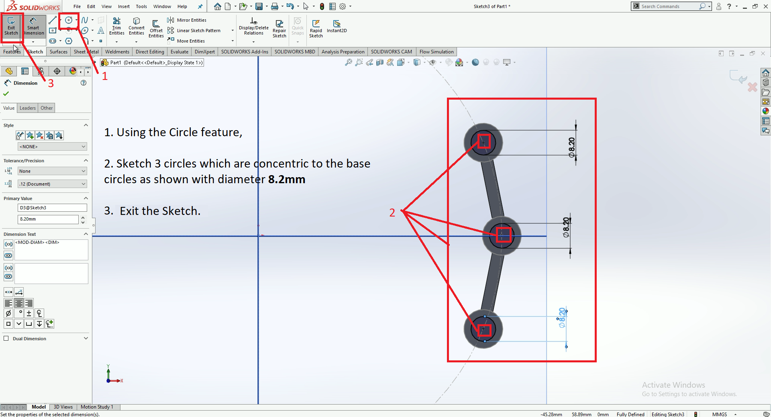Click the Zoom to Fit view icon
The width and height of the screenshot is (771, 417).
click(348, 62)
